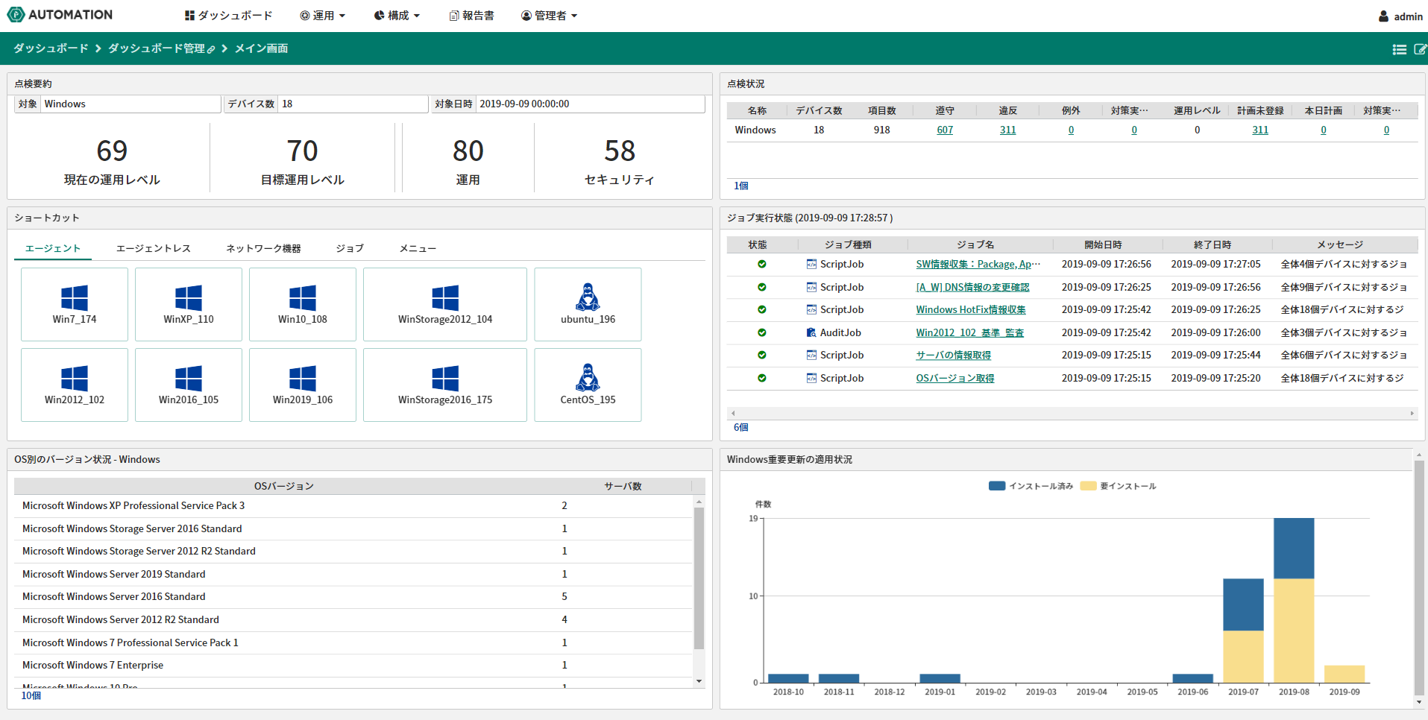
Task: Open the Win7_174 shortcut tile
Action: pyautogui.click(x=75, y=304)
